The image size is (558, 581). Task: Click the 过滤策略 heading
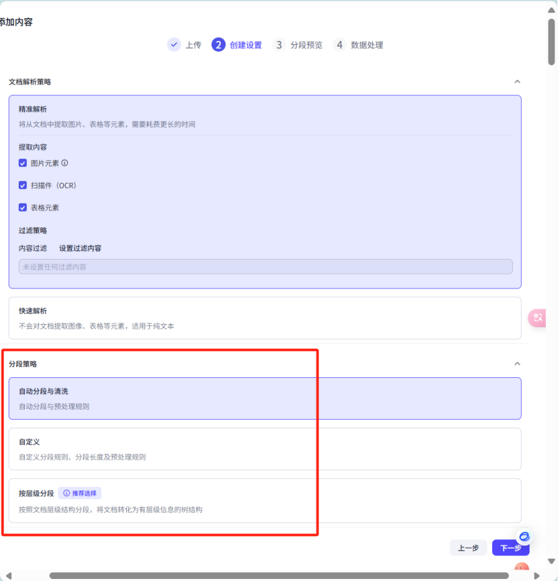click(33, 231)
